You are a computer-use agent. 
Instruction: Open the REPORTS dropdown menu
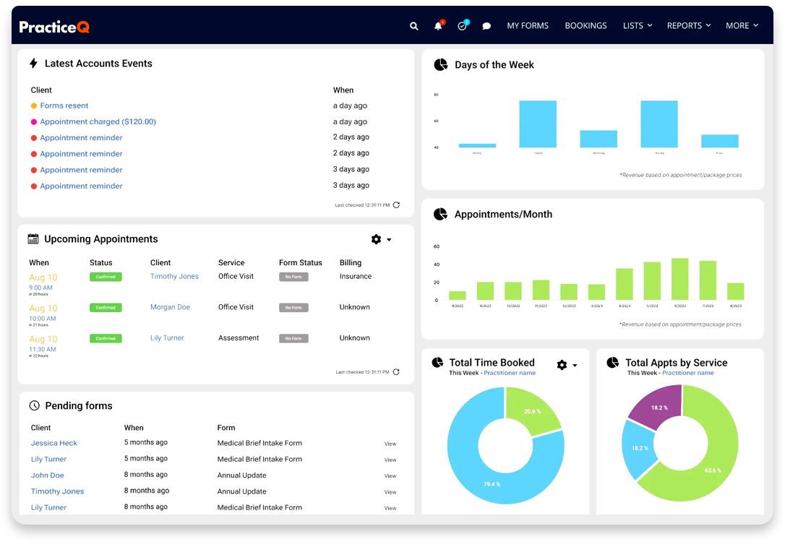click(x=688, y=25)
